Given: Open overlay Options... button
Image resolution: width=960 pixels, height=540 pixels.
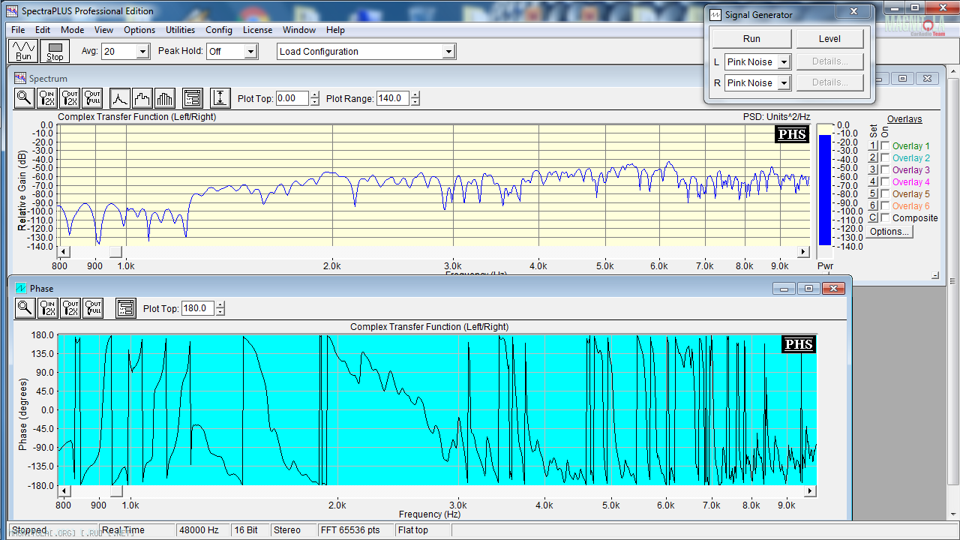Looking at the screenshot, I should click(x=889, y=232).
